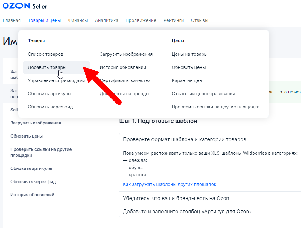Click the Товары column heading in menu

click(36, 41)
